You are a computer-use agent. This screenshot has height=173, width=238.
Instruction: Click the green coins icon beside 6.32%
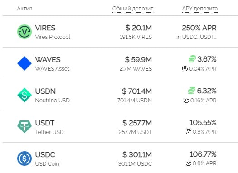point(192,91)
